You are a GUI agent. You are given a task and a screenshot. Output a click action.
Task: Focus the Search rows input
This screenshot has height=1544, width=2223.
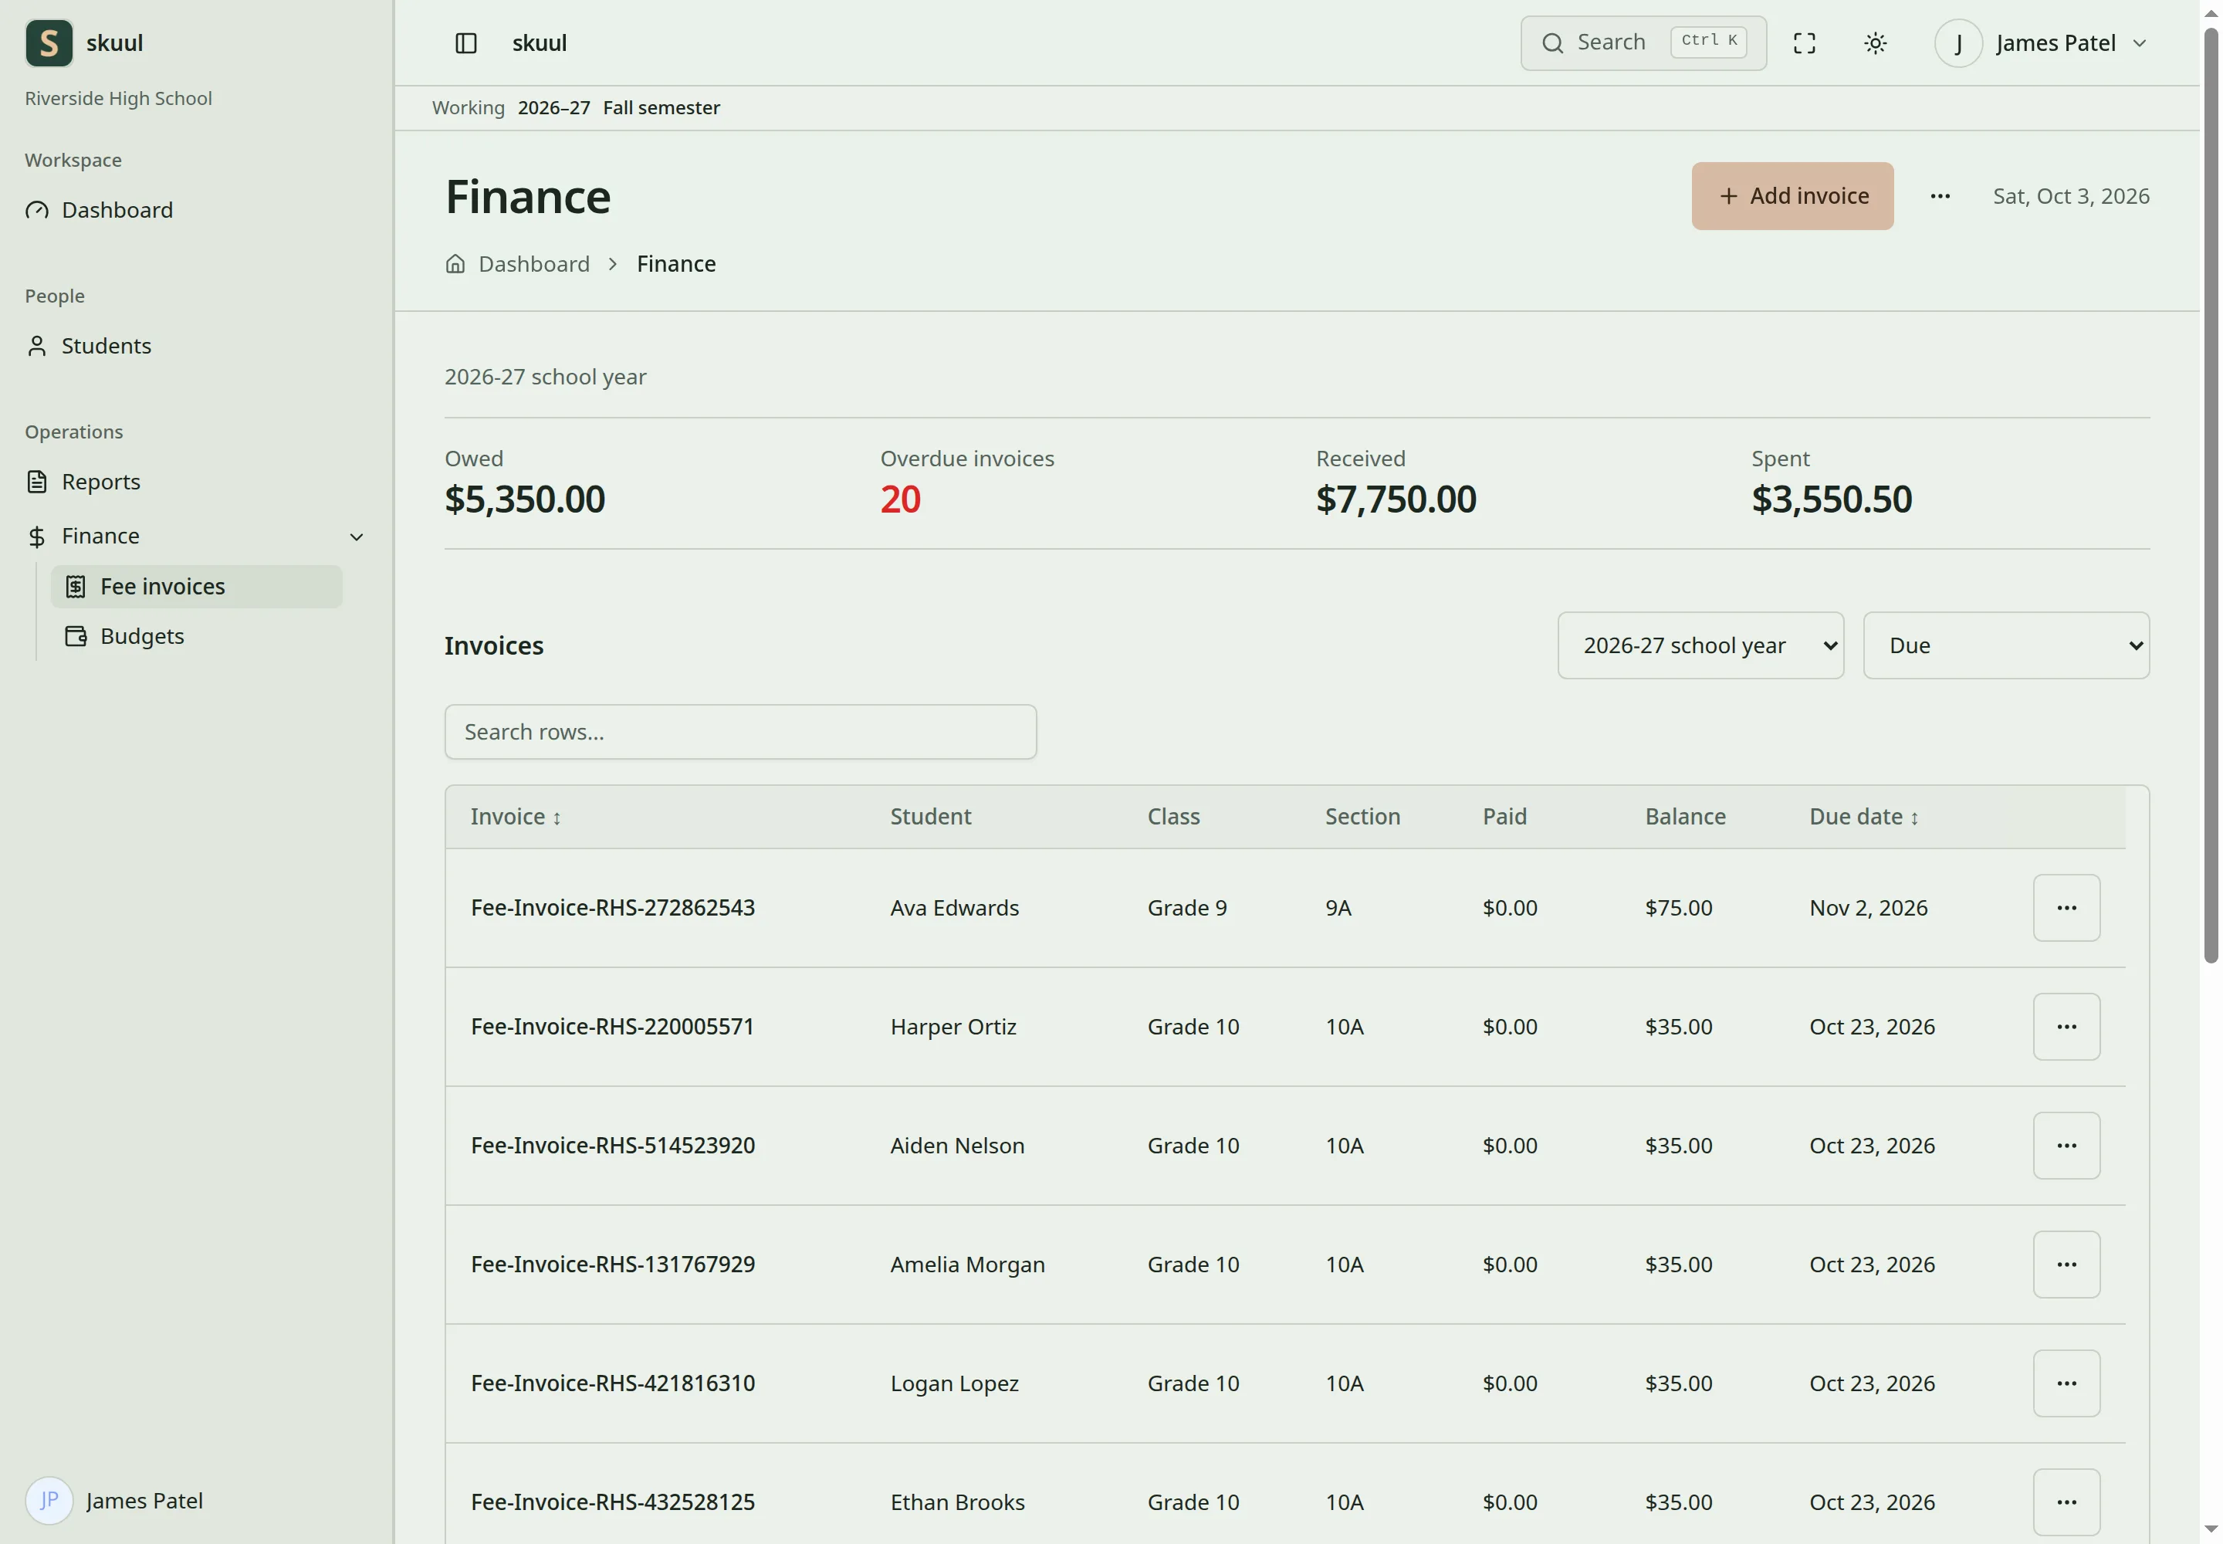pyautogui.click(x=740, y=731)
